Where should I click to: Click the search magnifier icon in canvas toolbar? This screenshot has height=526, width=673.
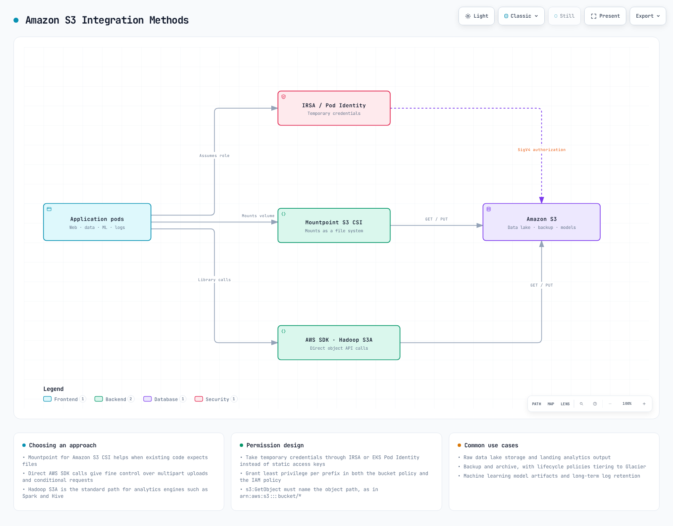tap(581, 404)
